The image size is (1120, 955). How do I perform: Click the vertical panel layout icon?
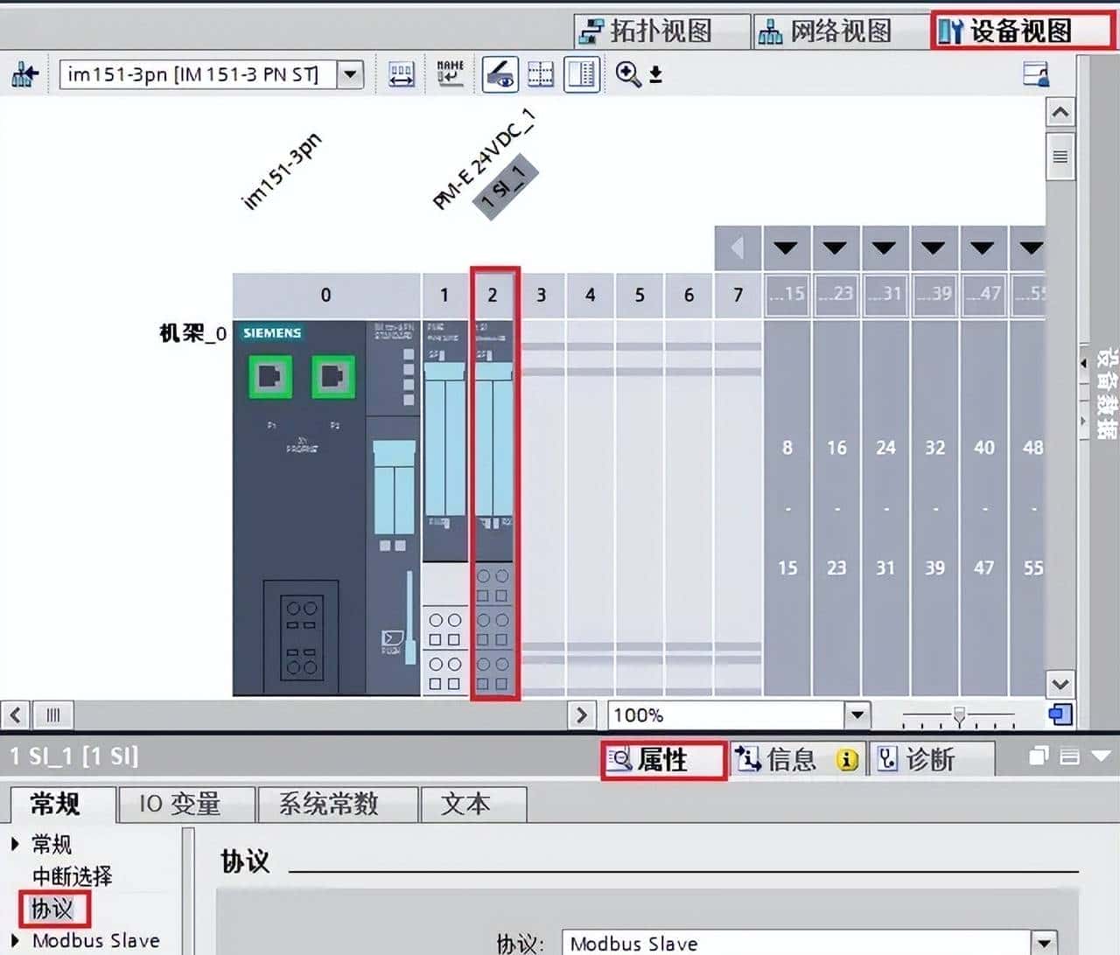[x=582, y=74]
